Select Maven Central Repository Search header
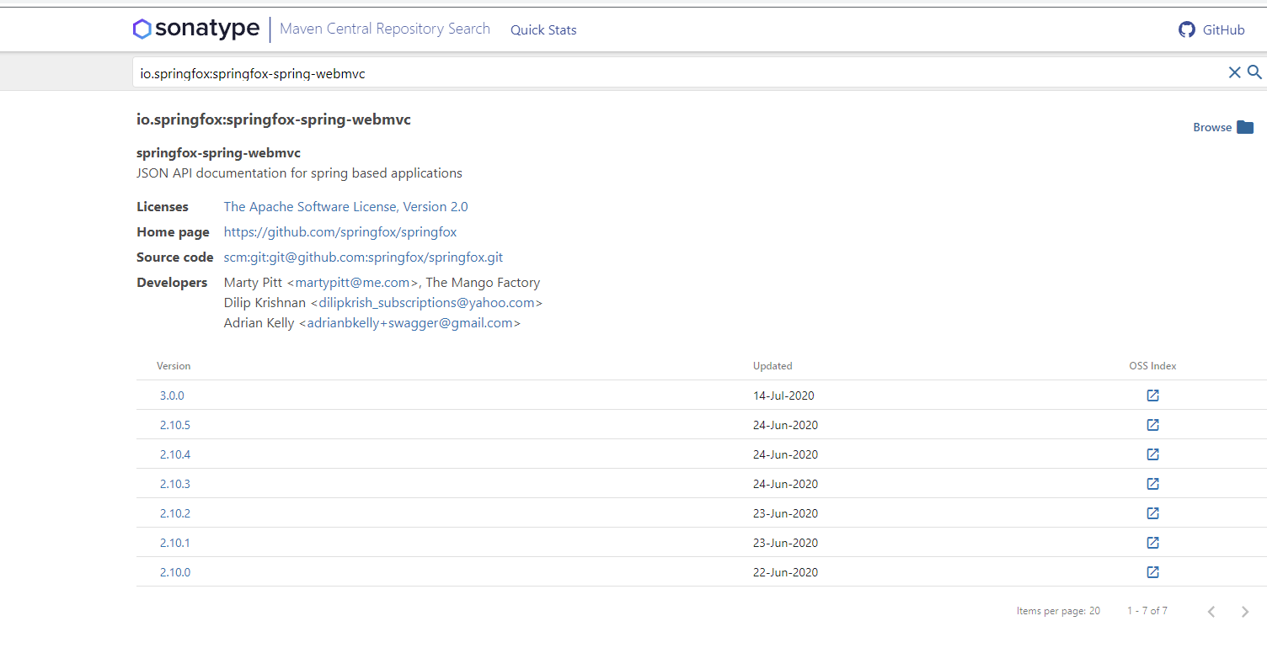The height and width of the screenshot is (653, 1267). tap(384, 29)
